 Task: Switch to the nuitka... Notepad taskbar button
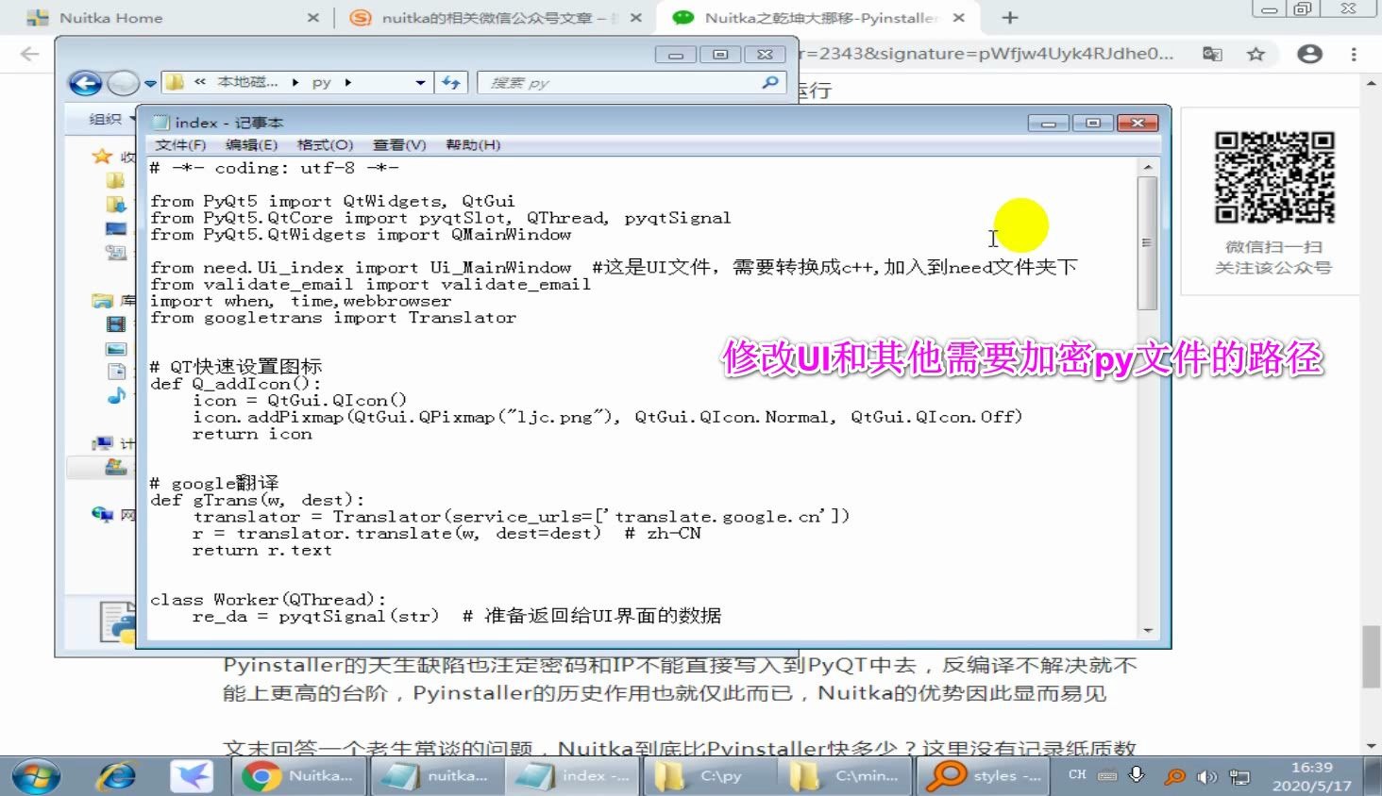[437, 776]
